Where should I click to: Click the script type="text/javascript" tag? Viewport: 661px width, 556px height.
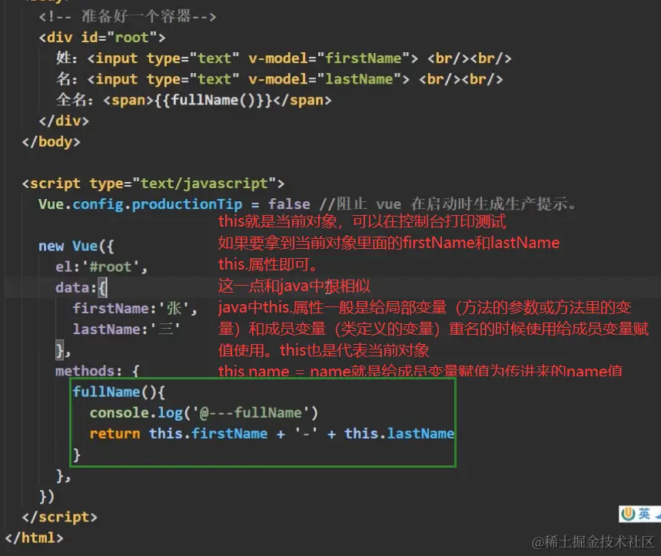tap(153, 184)
